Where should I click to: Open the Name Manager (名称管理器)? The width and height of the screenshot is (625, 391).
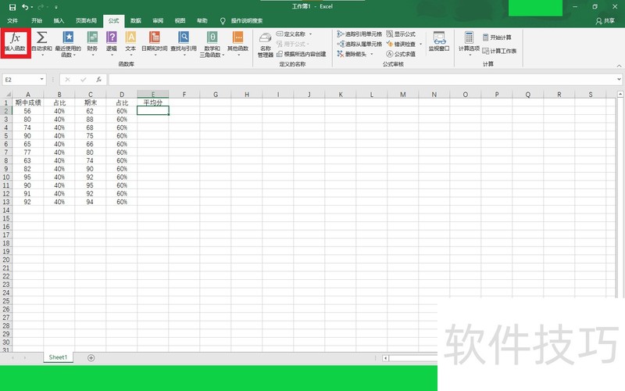coord(265,45)
